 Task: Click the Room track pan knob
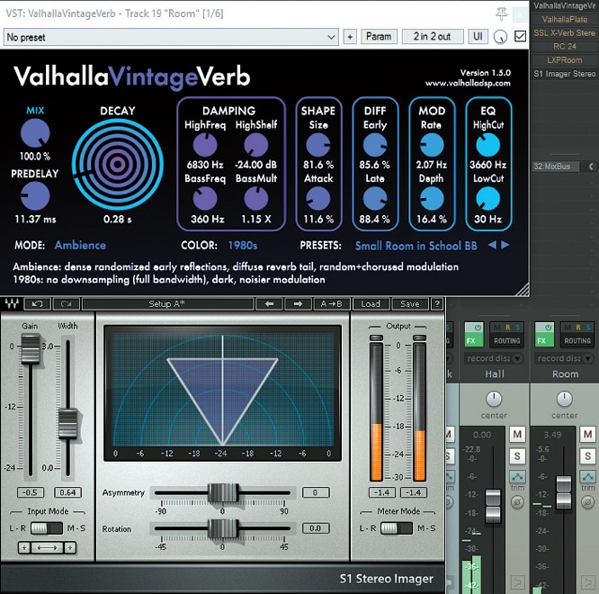pyautogui.click(x=564, y=399)
